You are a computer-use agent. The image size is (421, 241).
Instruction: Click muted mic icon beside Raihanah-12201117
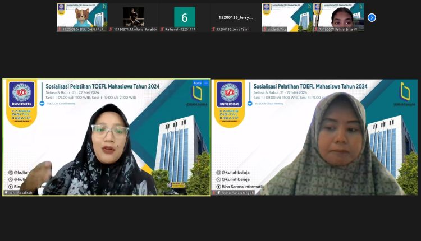pos(162,29)
